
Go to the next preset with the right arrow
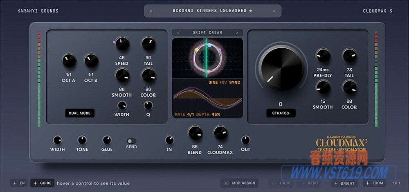274,11
